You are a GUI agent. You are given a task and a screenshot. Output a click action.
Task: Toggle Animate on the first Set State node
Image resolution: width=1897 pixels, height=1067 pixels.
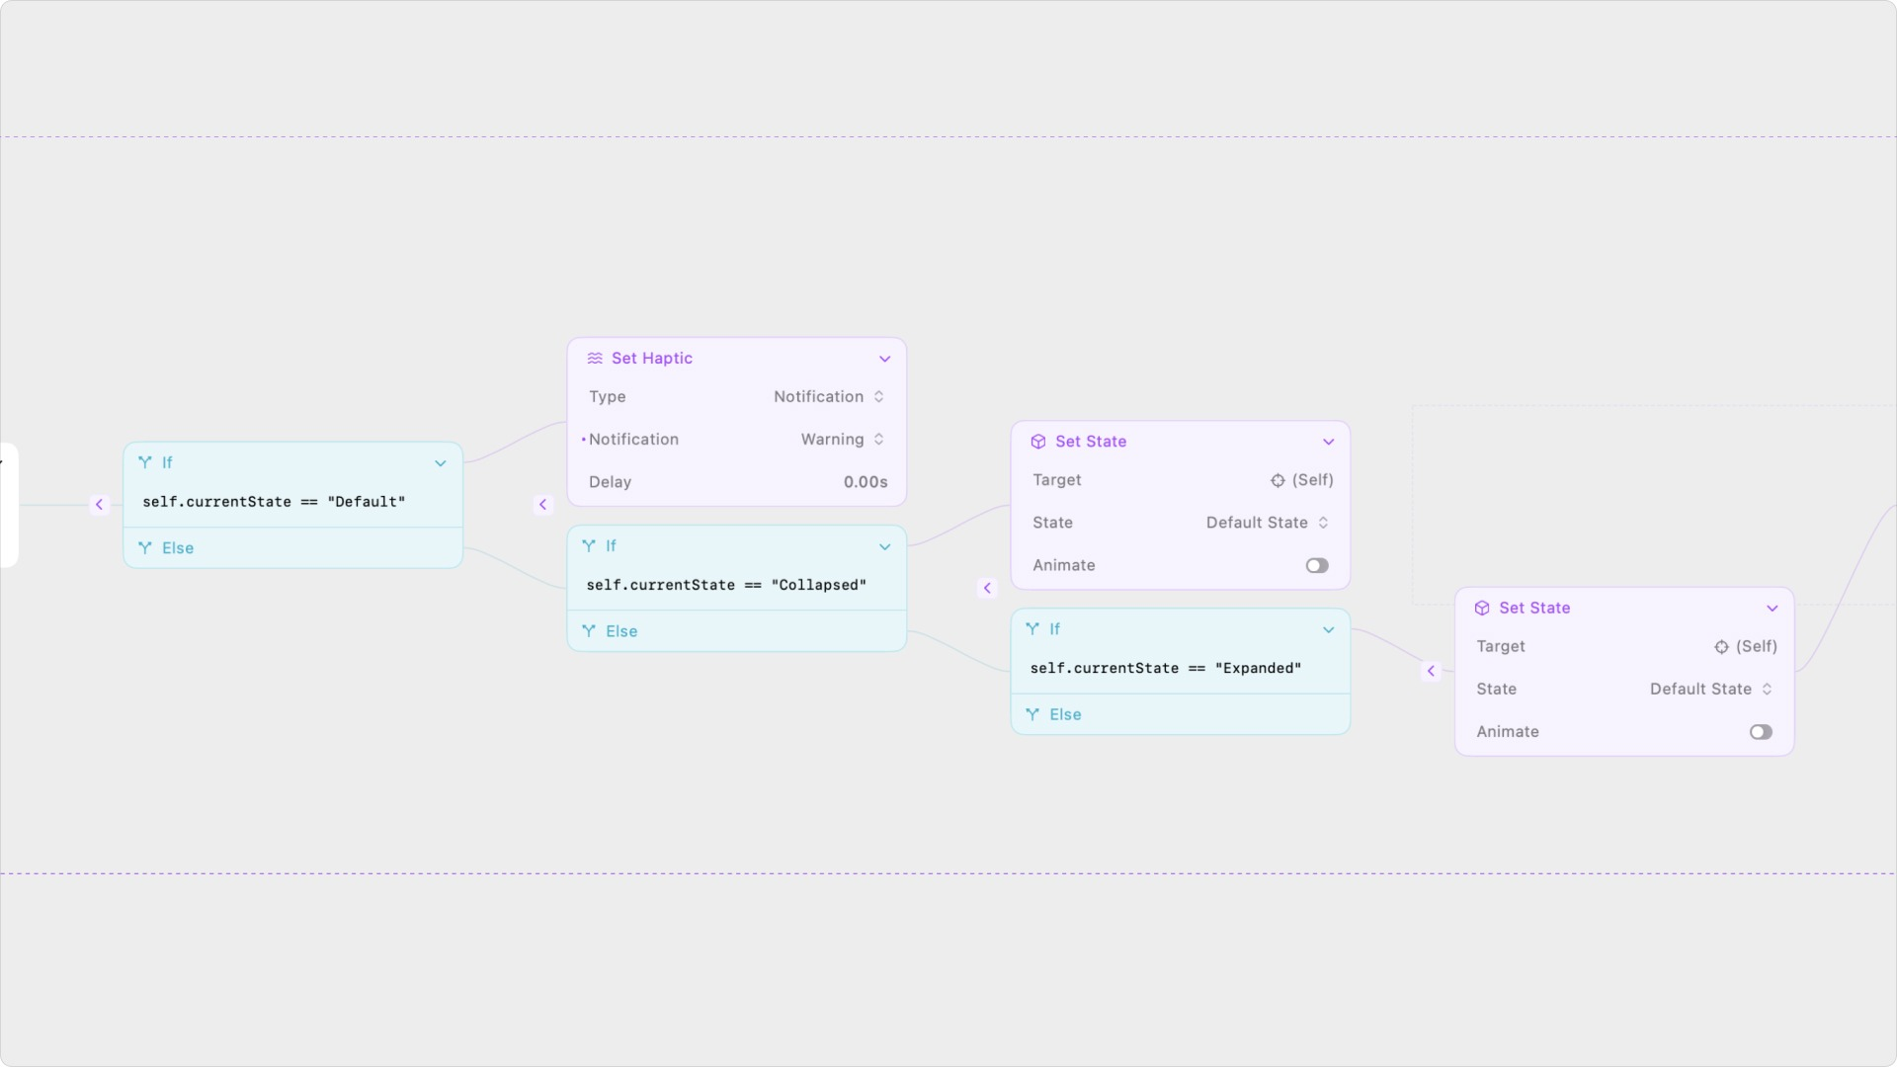pos(1316,566)
